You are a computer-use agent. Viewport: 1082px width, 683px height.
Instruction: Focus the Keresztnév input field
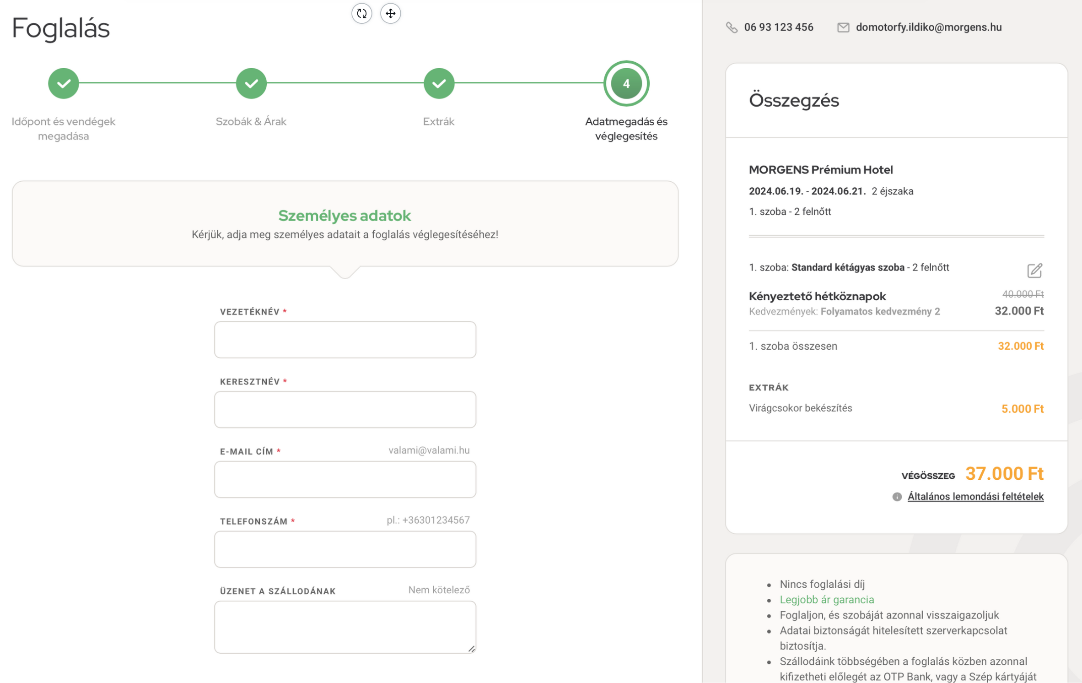coord(345,409)
